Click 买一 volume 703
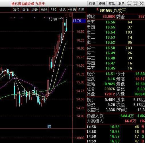Screen dimensions: 145x143 (129, 48)
